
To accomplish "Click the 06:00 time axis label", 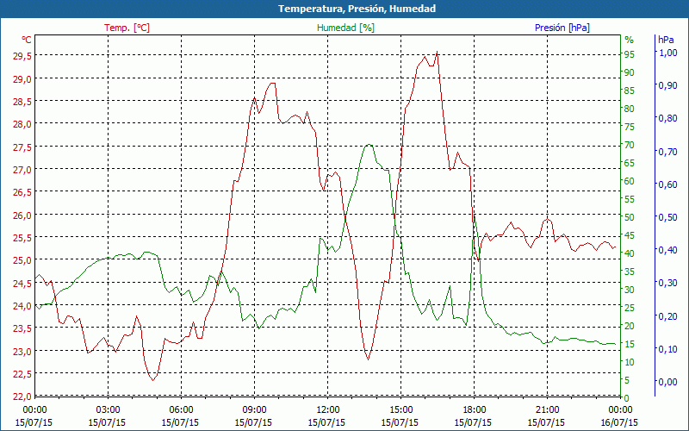I will tap(181, 409).
